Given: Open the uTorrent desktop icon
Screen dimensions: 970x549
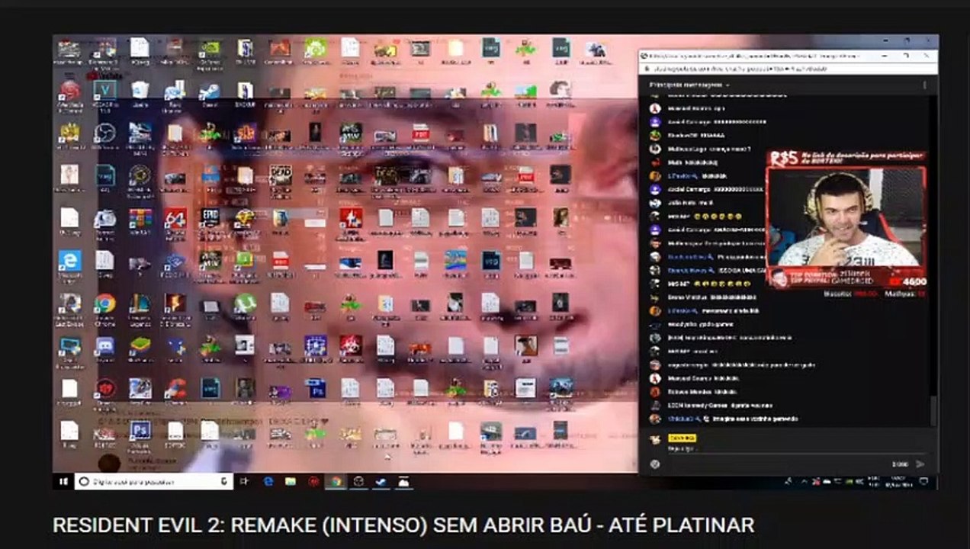Looking at the screenshot, I should 245,303.
